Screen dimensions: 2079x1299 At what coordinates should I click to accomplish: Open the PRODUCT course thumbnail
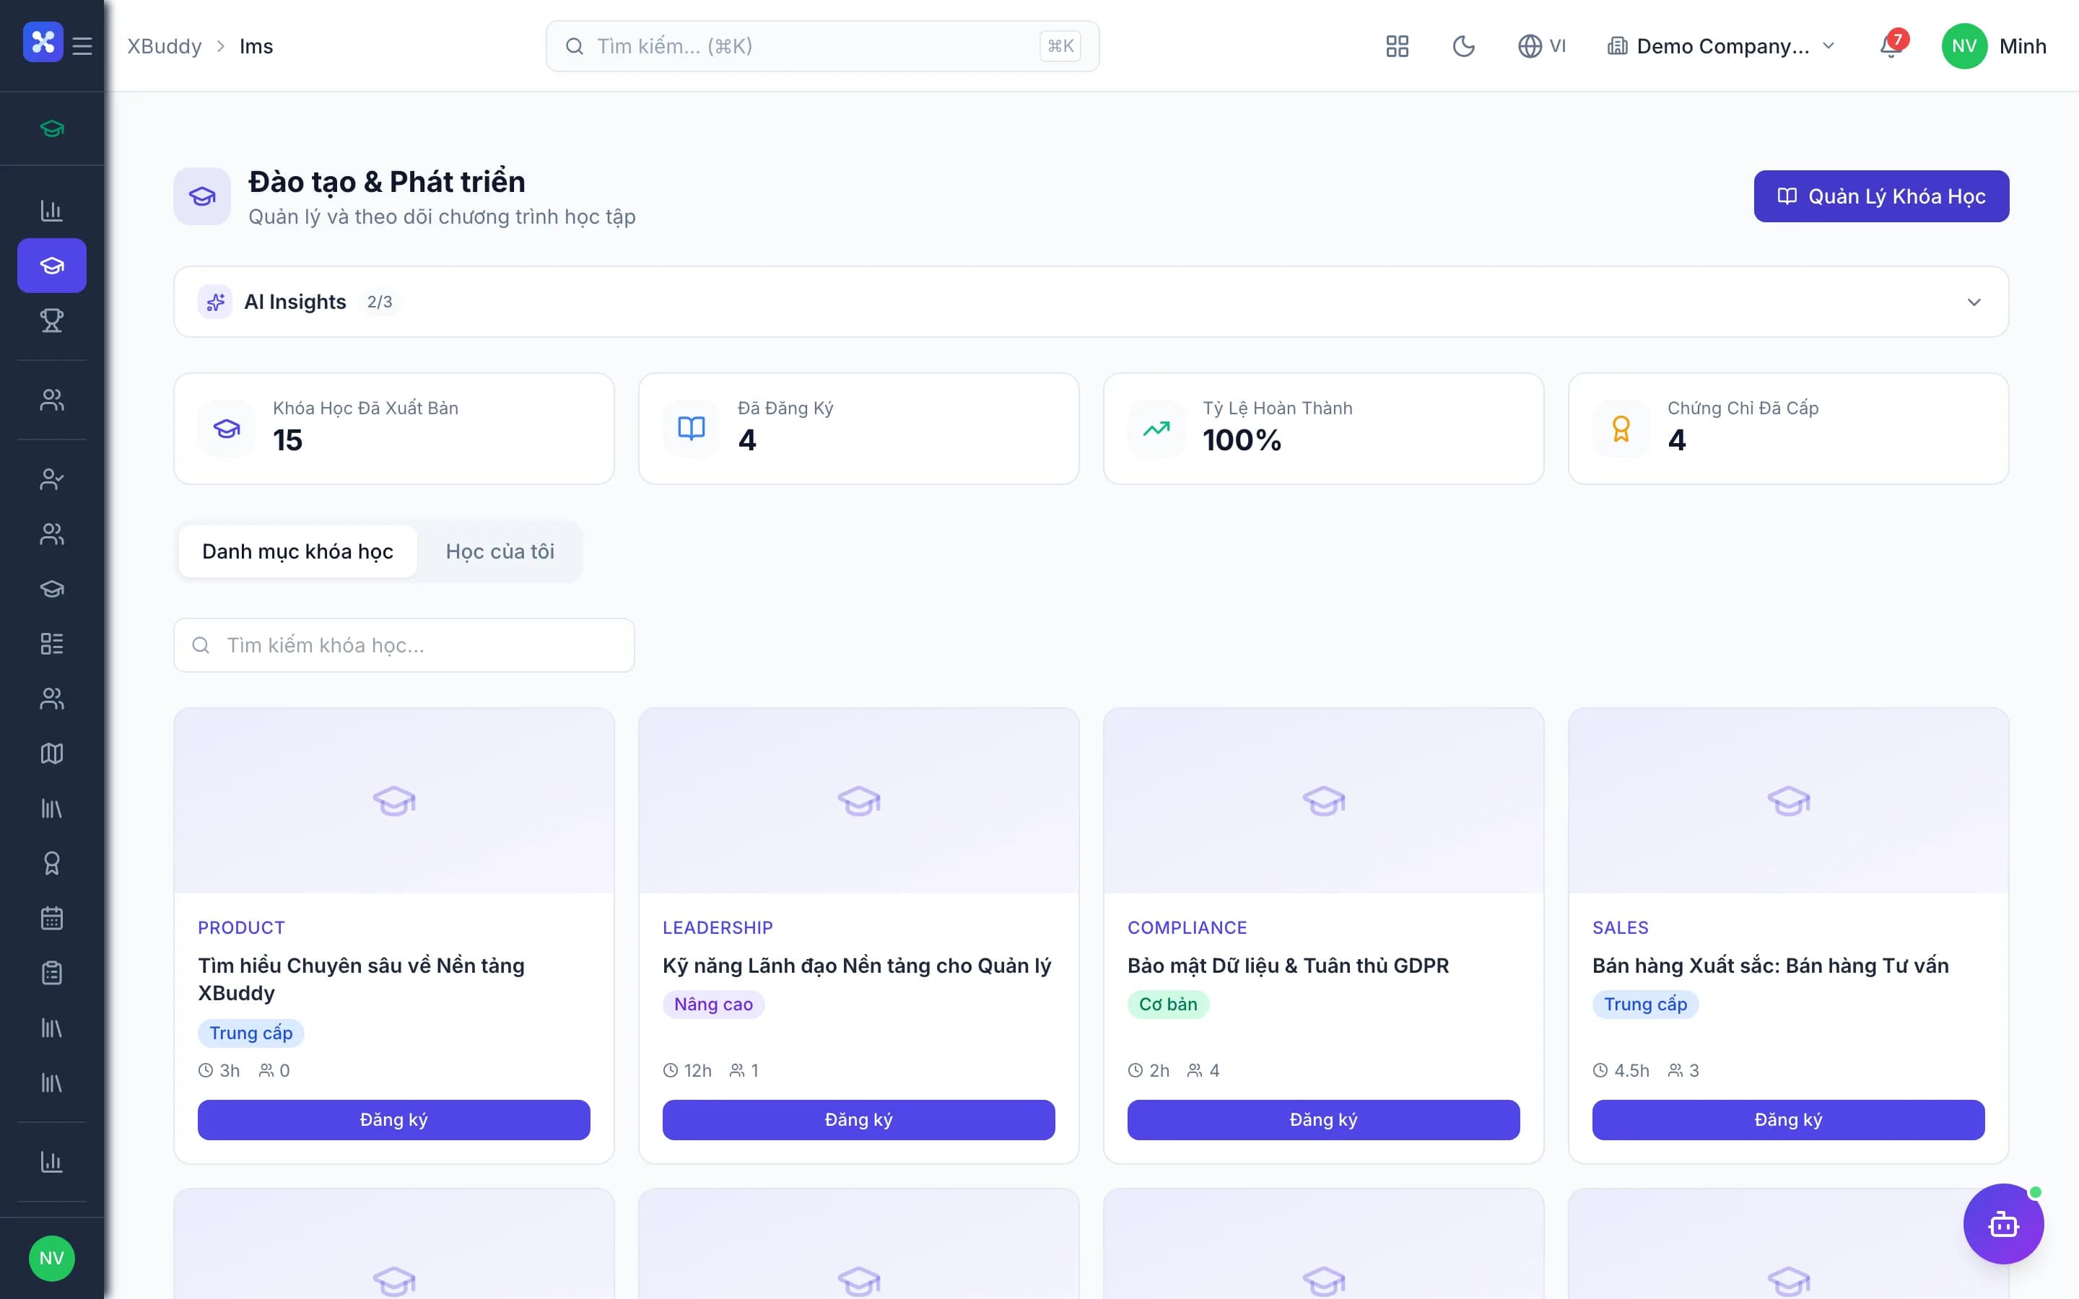tap(393, 801)
